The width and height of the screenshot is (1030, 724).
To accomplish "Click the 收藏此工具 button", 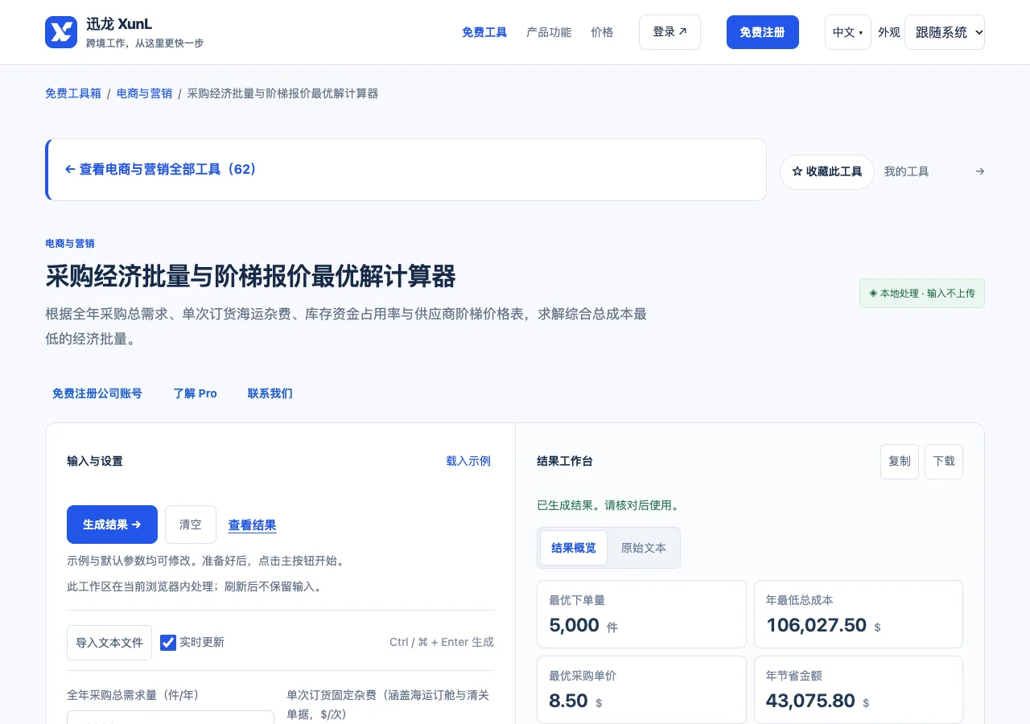I will (827, 171).
